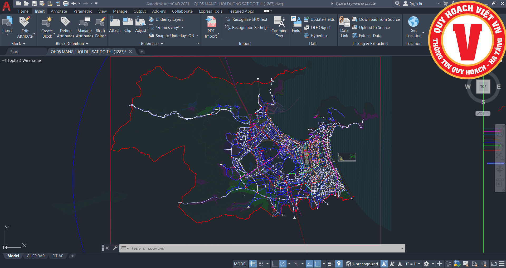Click the Data Link icon
506x268 pixels.
pos(344,22)
